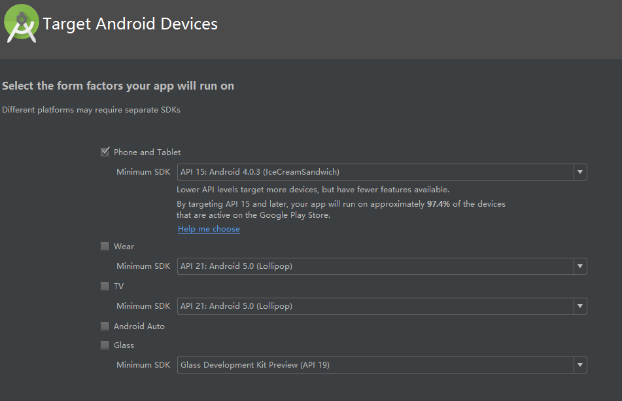This screenshot has width=622, height=401.
Task: Enable the TV form factor
Action: [105, 286]
